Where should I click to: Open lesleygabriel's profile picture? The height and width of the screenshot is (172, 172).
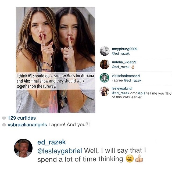[105, 91]
